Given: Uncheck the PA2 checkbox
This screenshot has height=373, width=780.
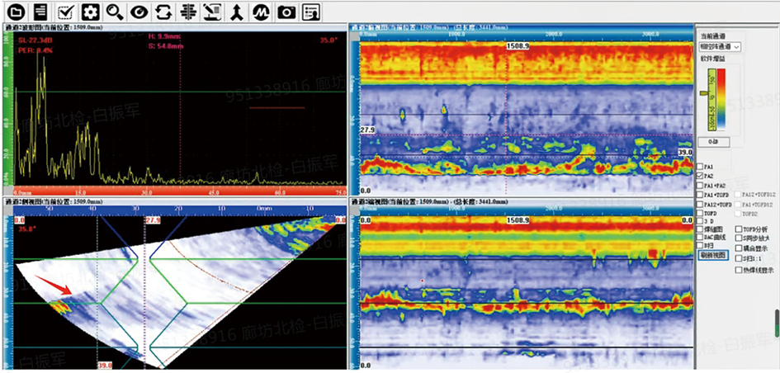Looking at the screenshot, I should point(701,176).
